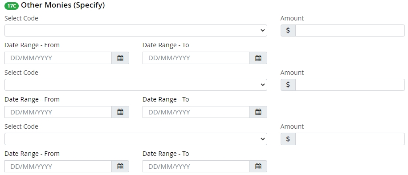Expand the second Select Code dropdown
Viewport: 408px width, 175px height.
[136, 85]
